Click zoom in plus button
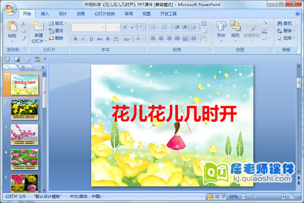This screenshot has width=304, height=203. (x=283, y=197)
